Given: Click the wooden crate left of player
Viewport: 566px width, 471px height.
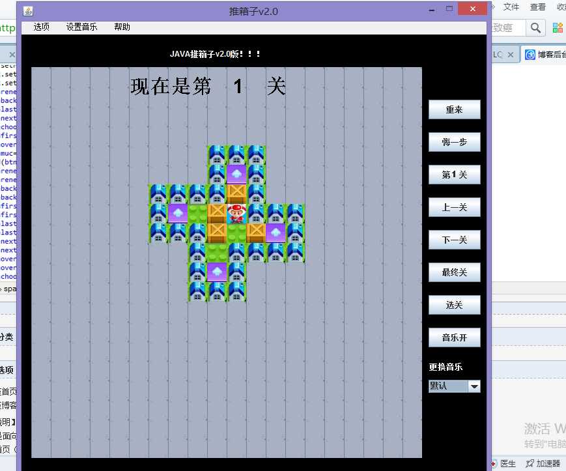Looking at the screenshot, I should point(217,213).
